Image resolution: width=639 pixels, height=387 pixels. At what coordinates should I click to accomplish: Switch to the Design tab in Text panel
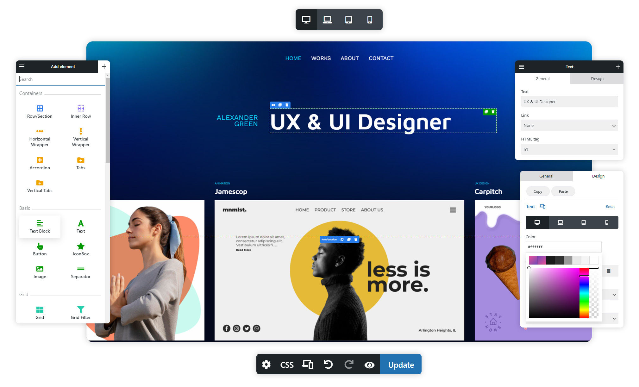tap(597, 78)
